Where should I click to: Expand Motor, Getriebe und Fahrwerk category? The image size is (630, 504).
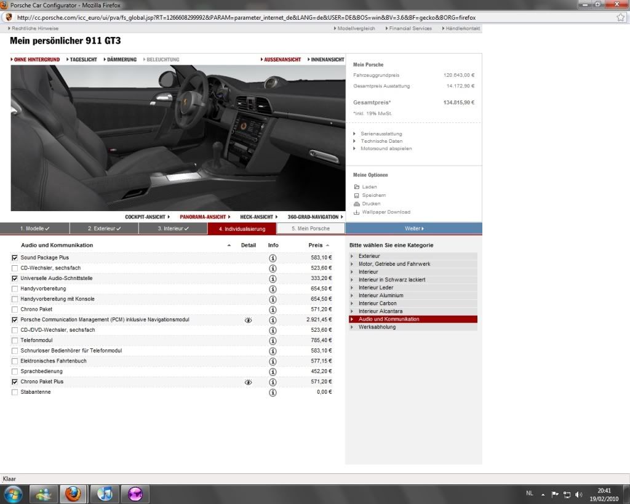pyautogui.click(x=413, y=264)
